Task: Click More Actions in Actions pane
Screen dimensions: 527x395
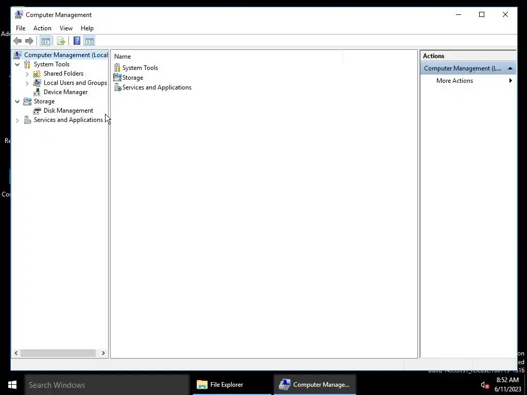Action: coord(454,81)
